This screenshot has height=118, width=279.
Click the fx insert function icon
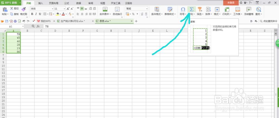[x=38, y=26]
